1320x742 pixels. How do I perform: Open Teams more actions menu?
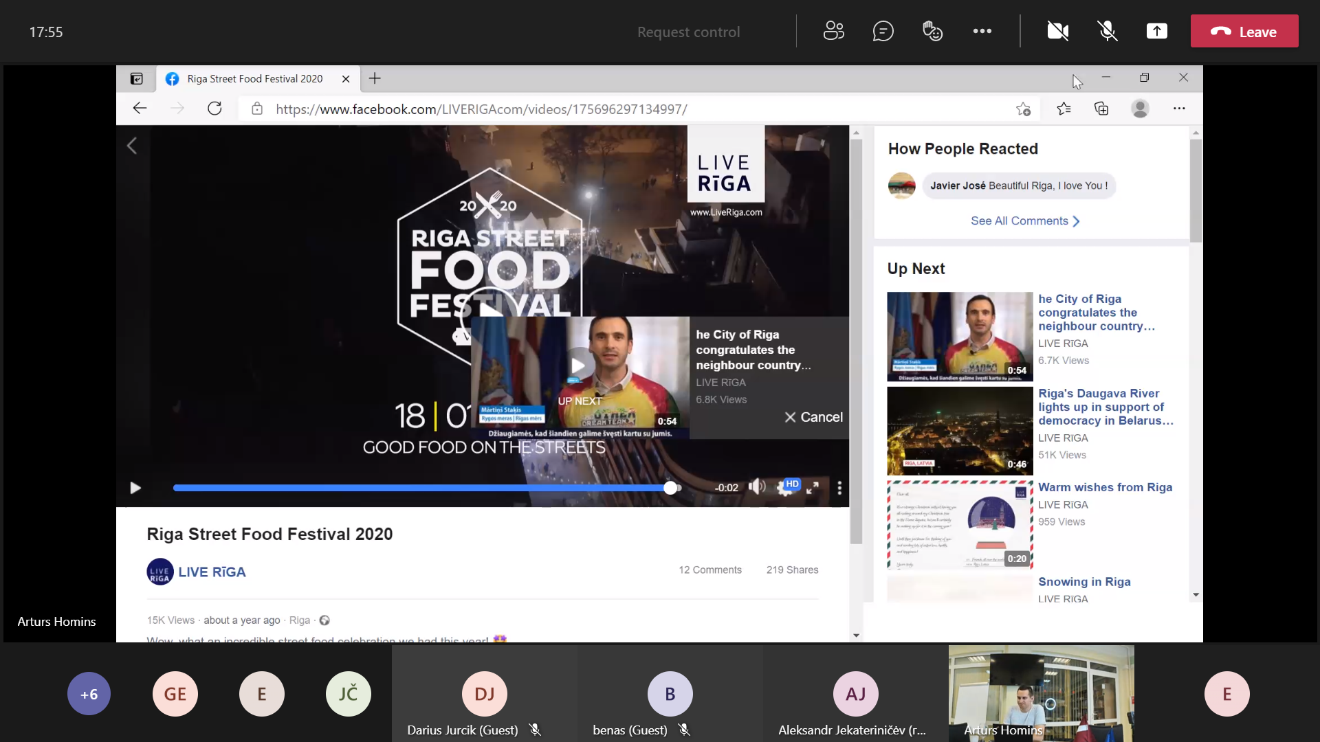[982, 31]
